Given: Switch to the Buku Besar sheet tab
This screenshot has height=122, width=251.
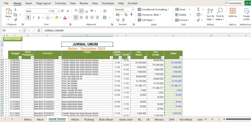Looking at the screenshot, I should point(106,119).
